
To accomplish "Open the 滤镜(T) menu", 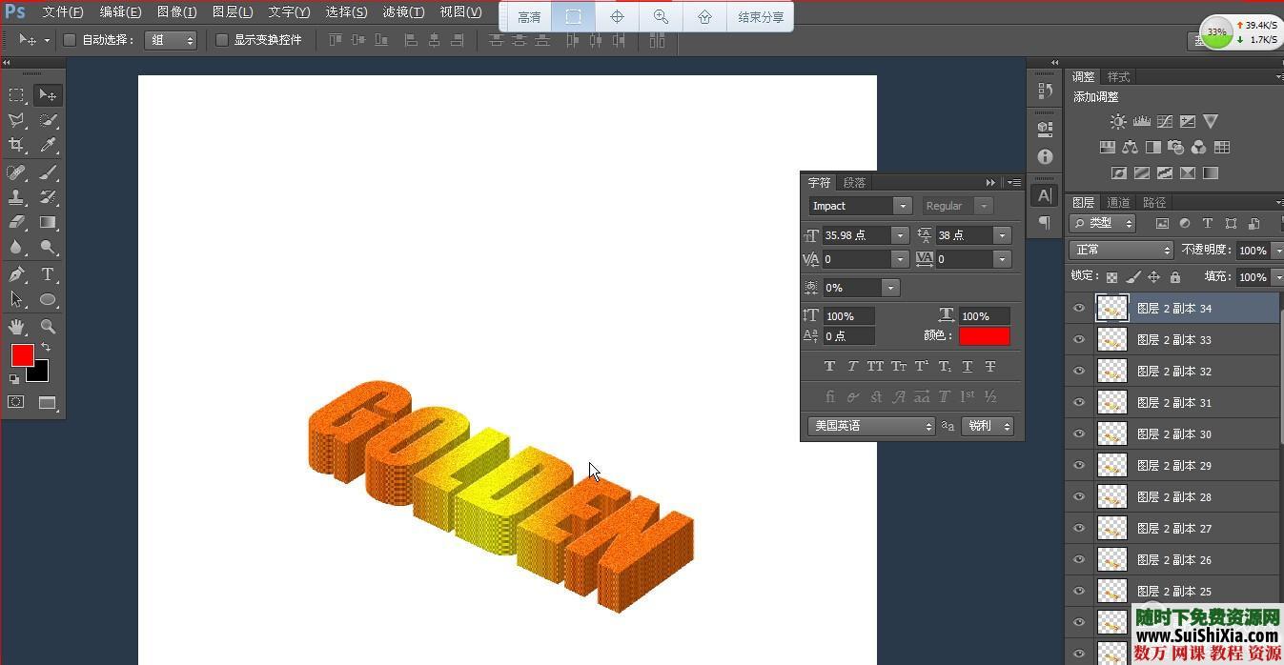I will click(x=403, y=12).
